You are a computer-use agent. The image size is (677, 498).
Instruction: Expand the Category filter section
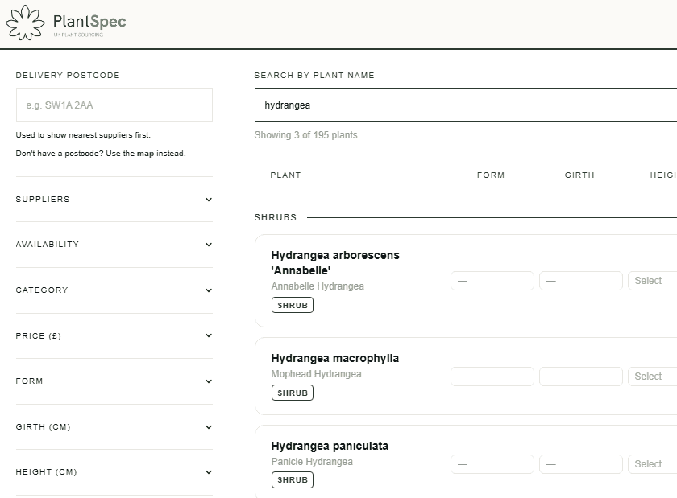(x=114, y=290)
